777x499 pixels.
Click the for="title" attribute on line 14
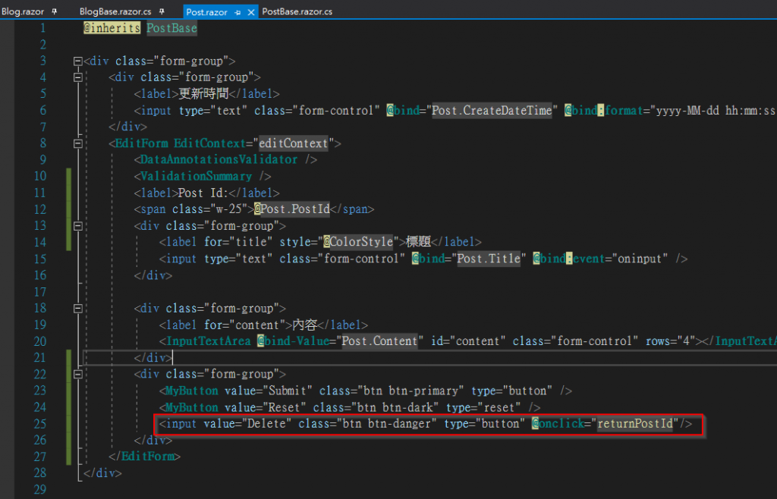(x=238, y=242)
